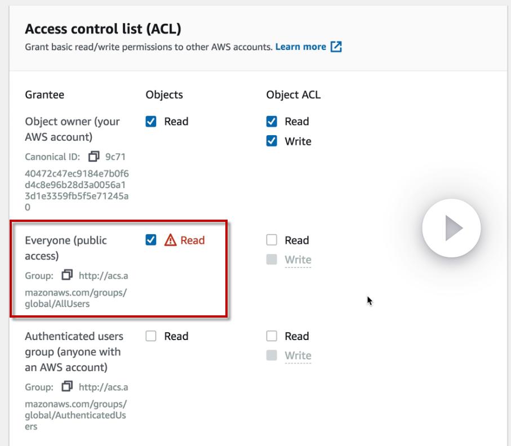Click the external link icon beside Learn more
Viewport: 511px width, 446px height.
(x=336, y=47)
